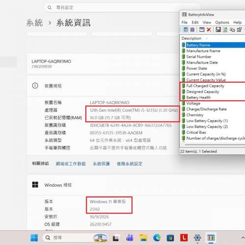Viewport: 245px width, 245px height.
Task: Click the OS build value 26200.9457
Action: tap(100, 224)
